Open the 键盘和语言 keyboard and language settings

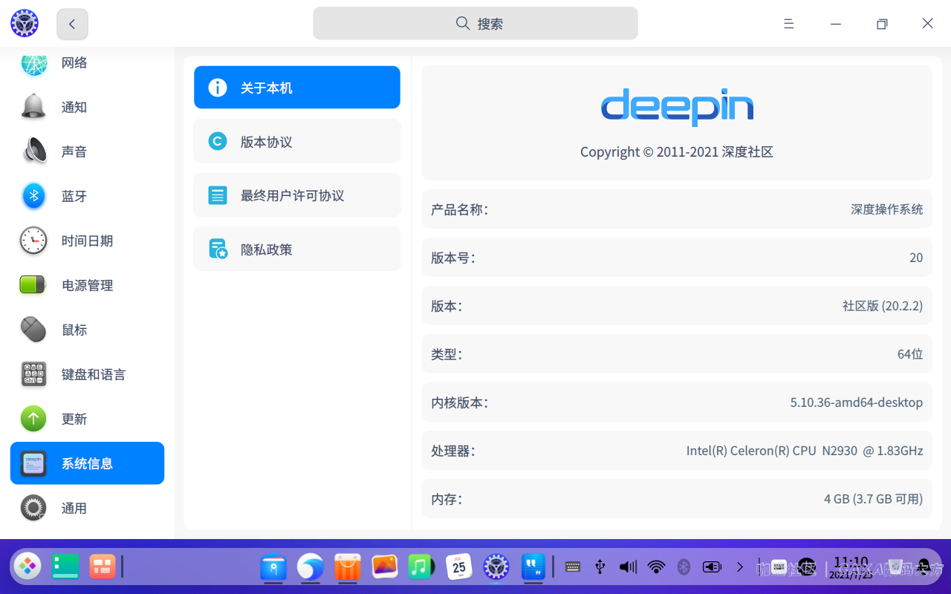87,374
